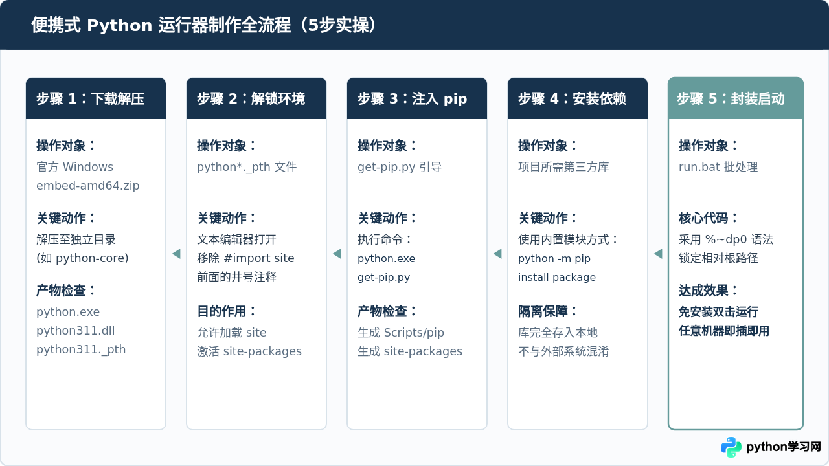Click the label "核心代码："
The image size is (829, 466).
coord(709,218)
